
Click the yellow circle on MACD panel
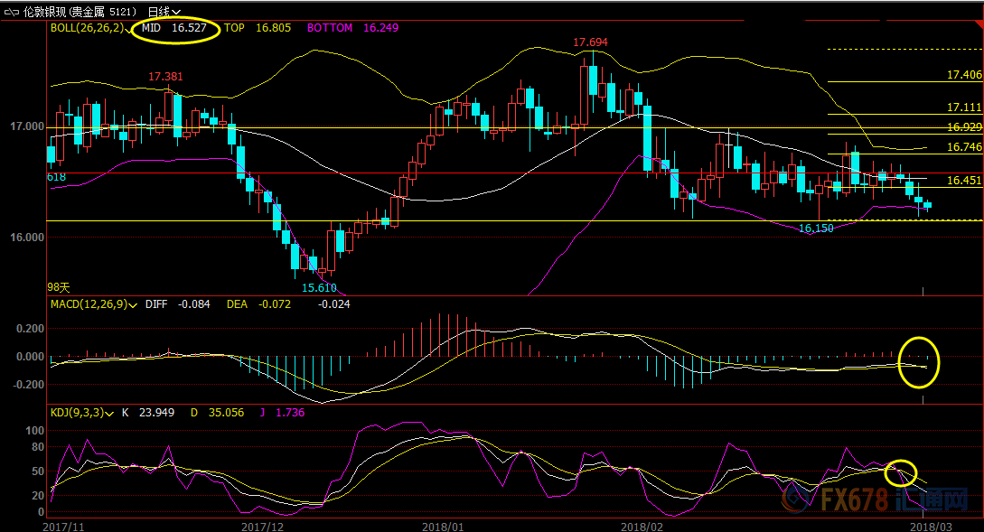click(x=921, y=364)
